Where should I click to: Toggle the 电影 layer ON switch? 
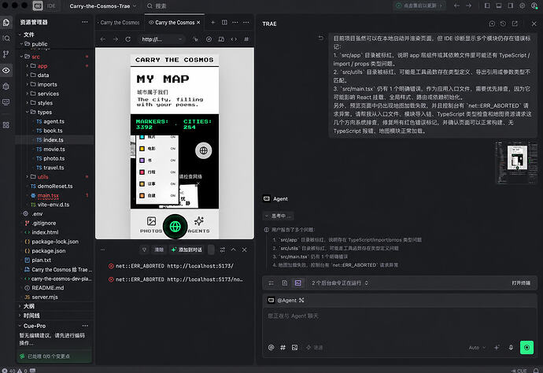[x=173, y=149]
